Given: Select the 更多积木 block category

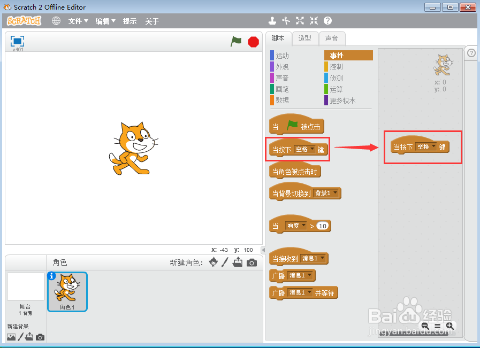Looking at the screenshot, I should [x=340, y=100].
